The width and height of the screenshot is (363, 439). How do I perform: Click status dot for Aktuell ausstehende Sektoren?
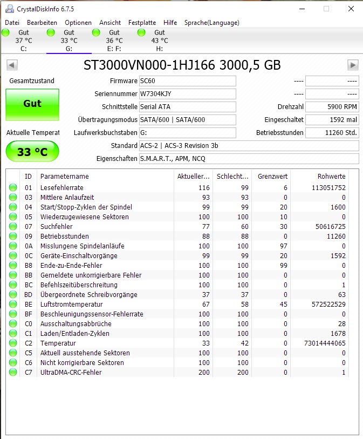tap(13, 353)
